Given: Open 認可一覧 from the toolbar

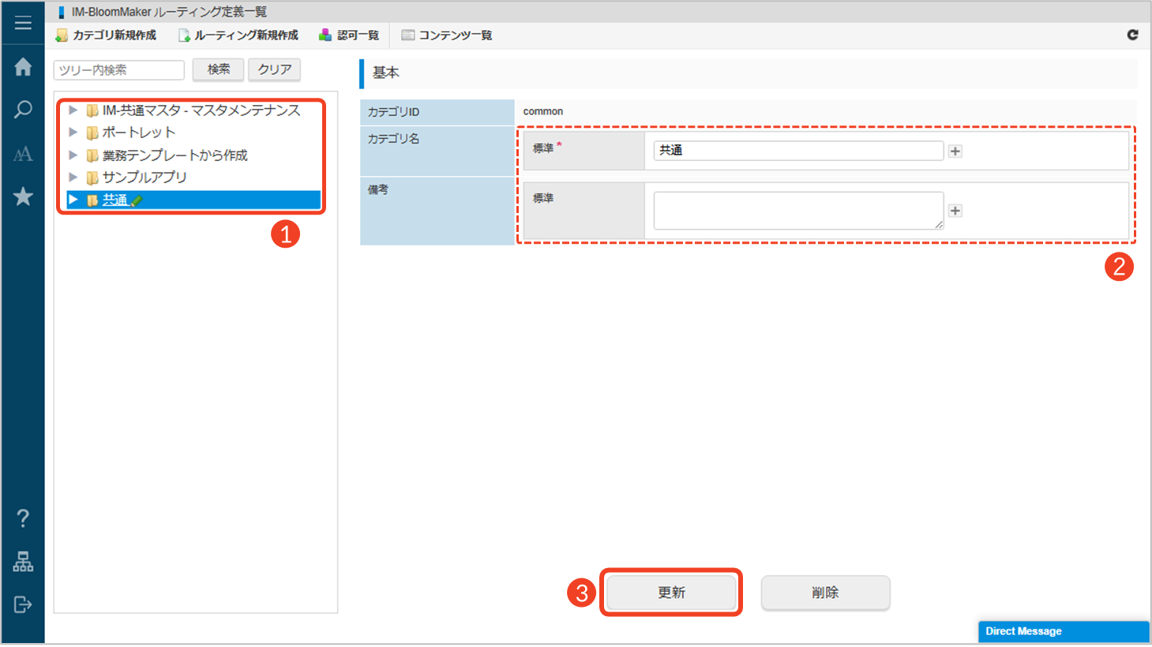Looking at the screenshot, I should click(349, 36).
